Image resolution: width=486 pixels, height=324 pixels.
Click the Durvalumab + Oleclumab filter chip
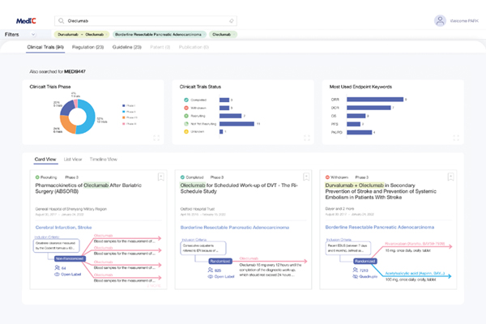click(x=81, y=35)
